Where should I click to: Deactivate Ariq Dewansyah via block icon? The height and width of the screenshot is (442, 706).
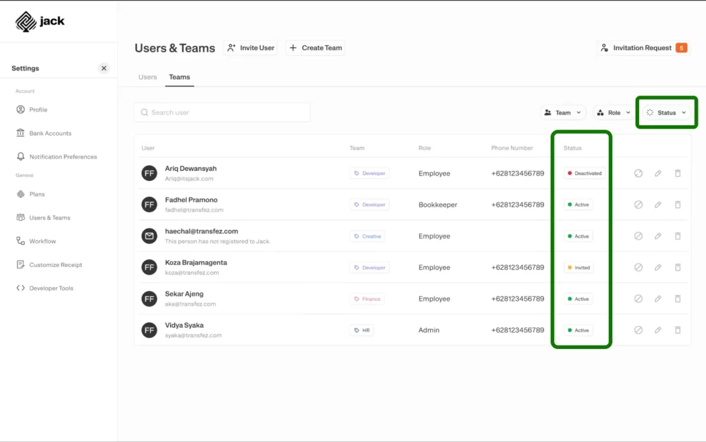click(x=638, y=173)
